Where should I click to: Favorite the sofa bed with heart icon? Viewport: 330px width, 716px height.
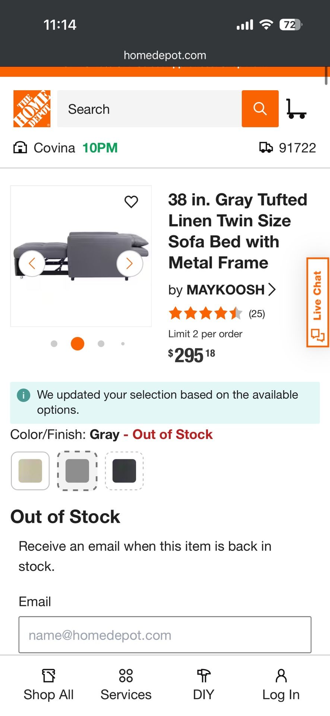tap(131, 202)
